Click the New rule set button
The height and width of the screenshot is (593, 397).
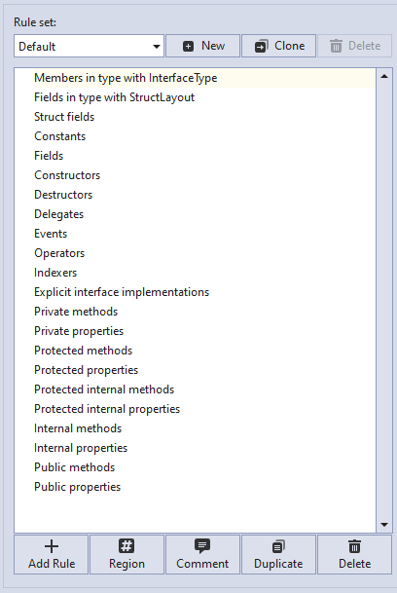pos(202,46)
